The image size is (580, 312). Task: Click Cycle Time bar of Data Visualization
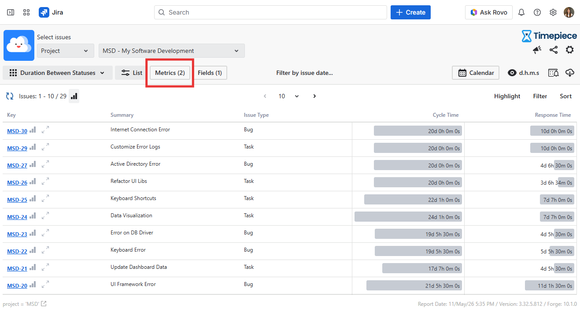tap(408, 217)
